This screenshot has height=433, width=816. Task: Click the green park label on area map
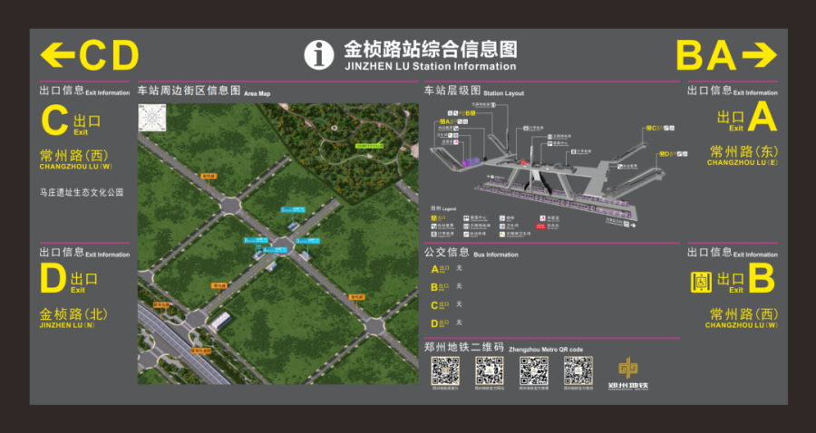369,144
